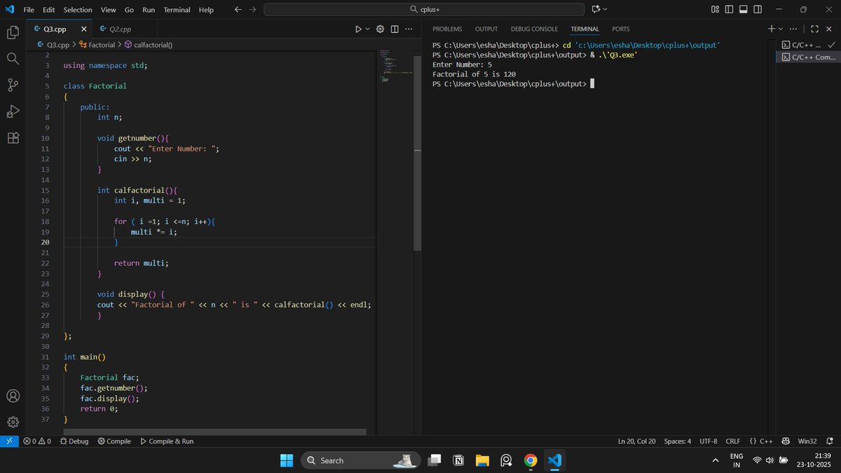The height and width of the screenshot is (473, 841).
Task: Switch to the OUTPUT panel tab
Action: point(486,29)
